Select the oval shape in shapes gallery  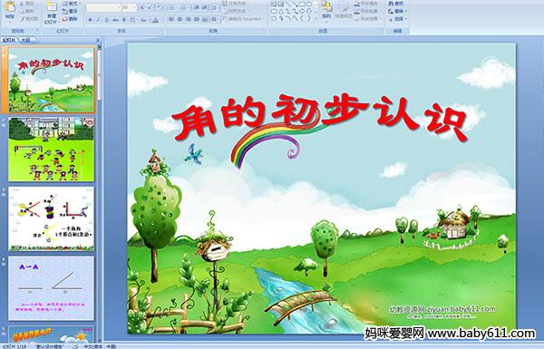[309, 4]
